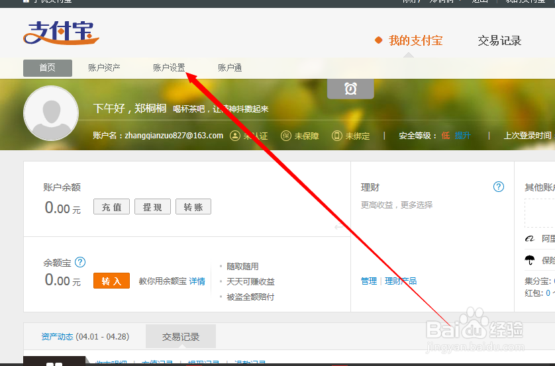Click the 转账 button
Image resolution: width=555 pixels, height=366 pixels.
pyautogui.click(x=193, y=207)
